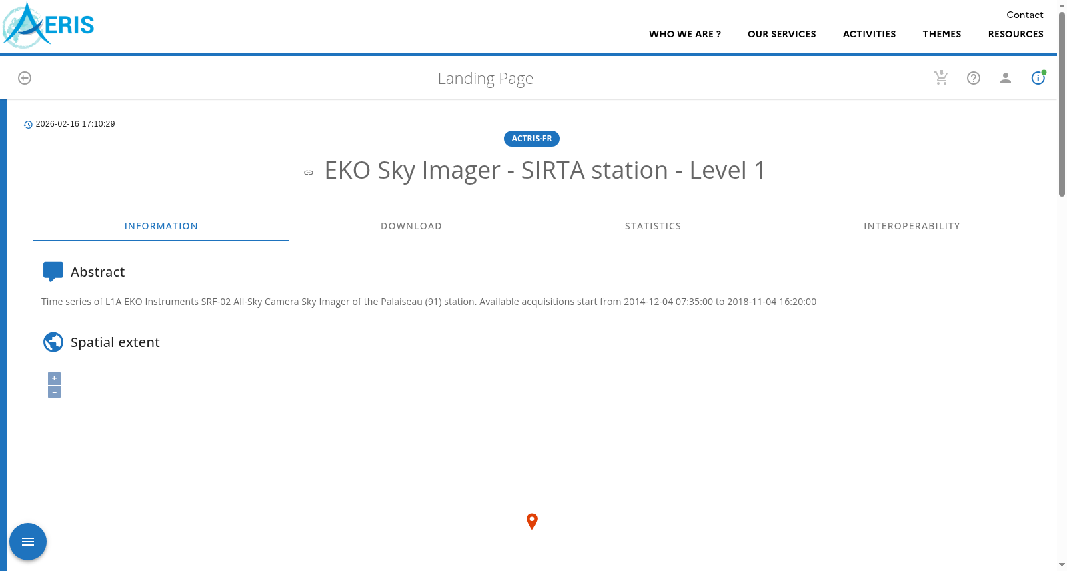Open the ACTIVITIES menu
Viewport: 1067px width, 571px height.
pyautogui.click(x=869, y=34)
